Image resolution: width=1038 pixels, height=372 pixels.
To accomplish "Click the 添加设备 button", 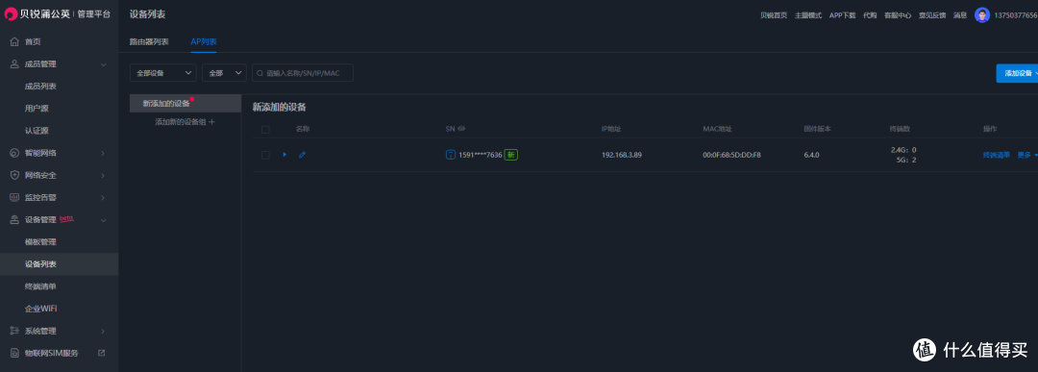I will 1018,73.
